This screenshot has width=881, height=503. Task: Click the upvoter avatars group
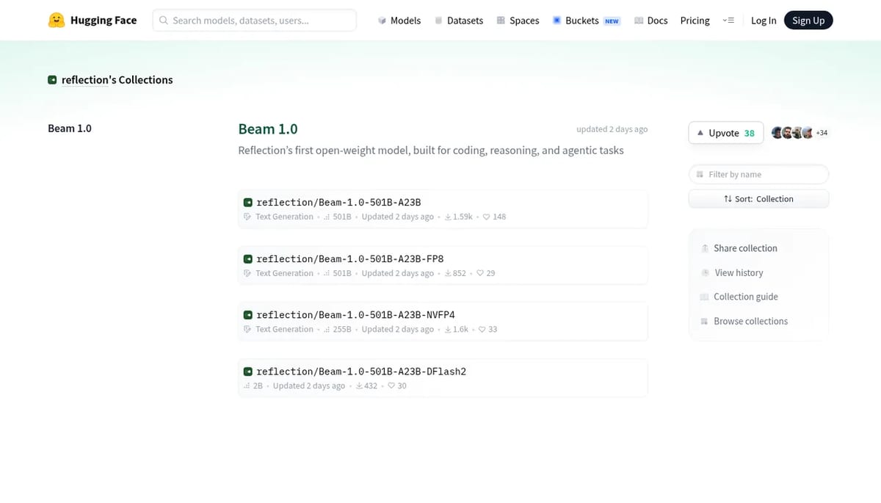click(x=792, y=133)
